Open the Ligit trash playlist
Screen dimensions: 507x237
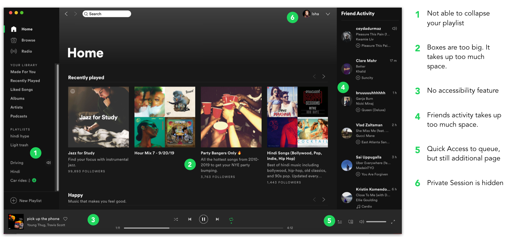coord(19,145)
